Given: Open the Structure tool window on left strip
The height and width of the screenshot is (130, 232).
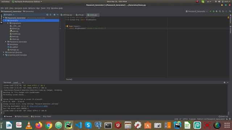Looking at the screenshot, I should tap(1, 108).
